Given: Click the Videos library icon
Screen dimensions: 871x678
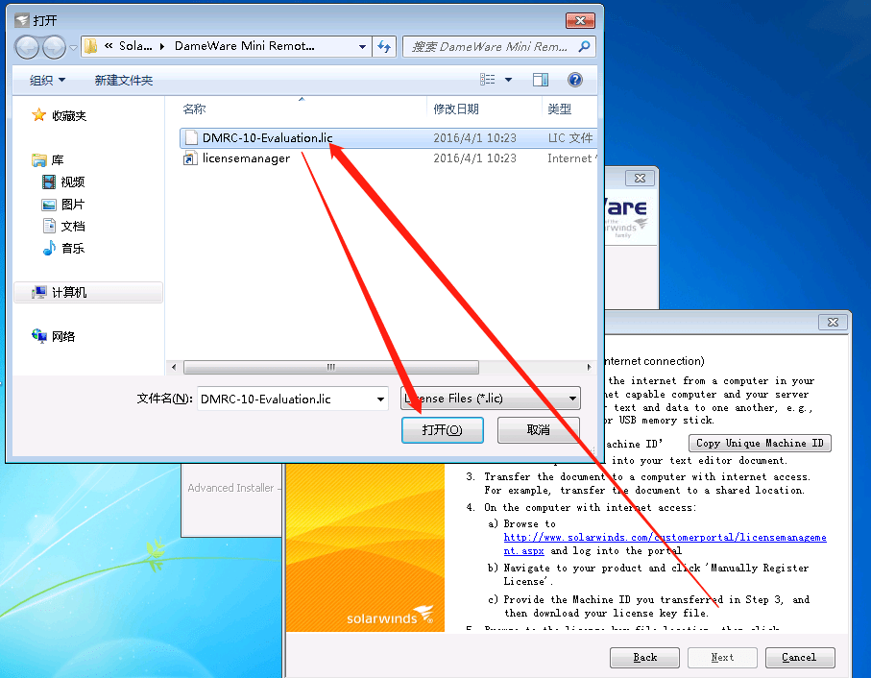Looking at the screenshot, I should click(x=49, y=182).
